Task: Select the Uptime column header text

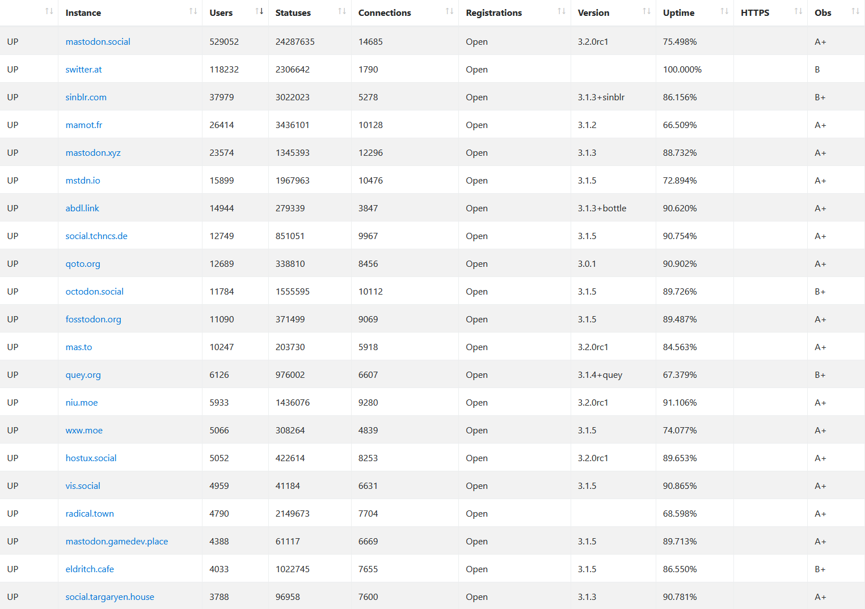Action: (x=678, y=13)
